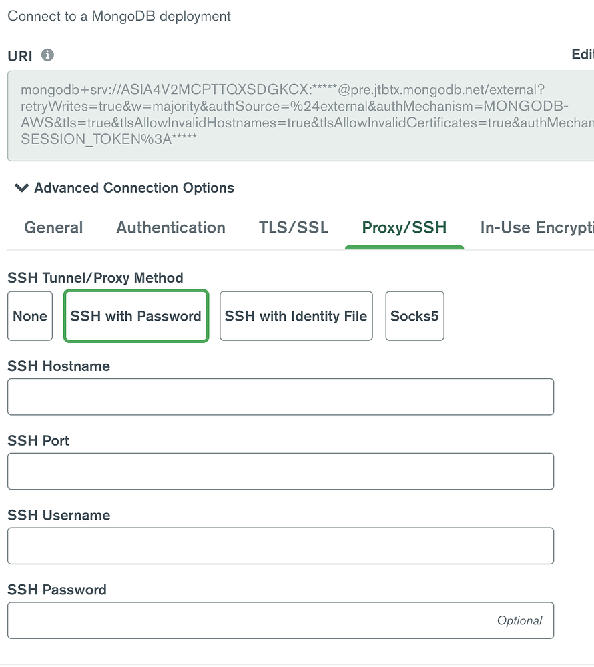
Task: Open the Authentication tab
Action: point(171,227)
